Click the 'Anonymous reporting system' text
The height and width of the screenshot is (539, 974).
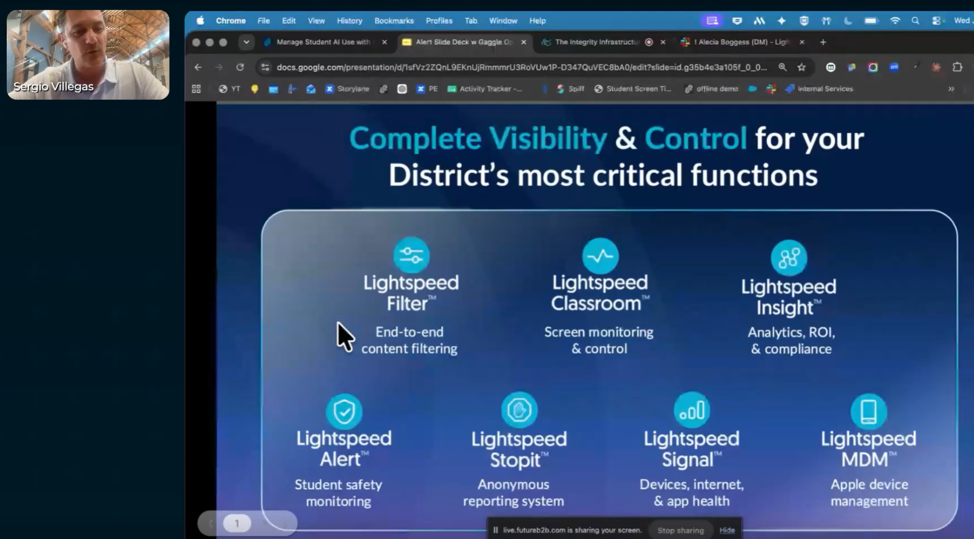[x=513, y=493]
